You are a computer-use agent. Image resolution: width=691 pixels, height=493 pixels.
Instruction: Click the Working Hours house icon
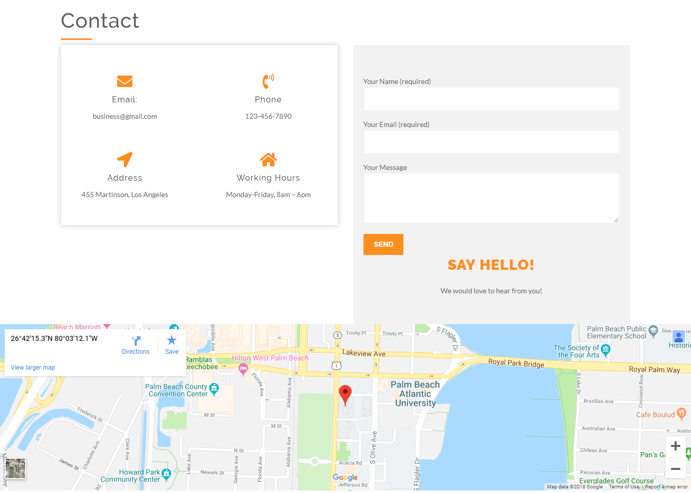(268, 160)
